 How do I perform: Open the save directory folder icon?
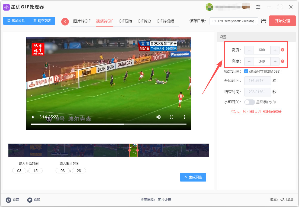pyautogui.click(x=263, y=21)
